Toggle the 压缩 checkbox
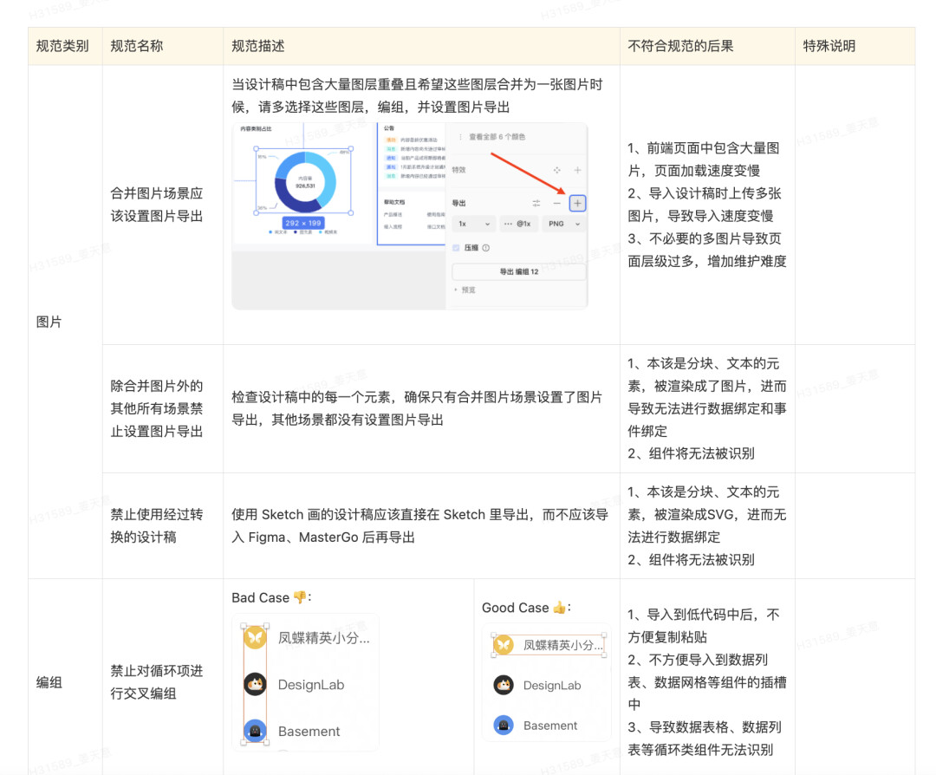This screenshot has height=775, width=936. [x=457, y=248]
